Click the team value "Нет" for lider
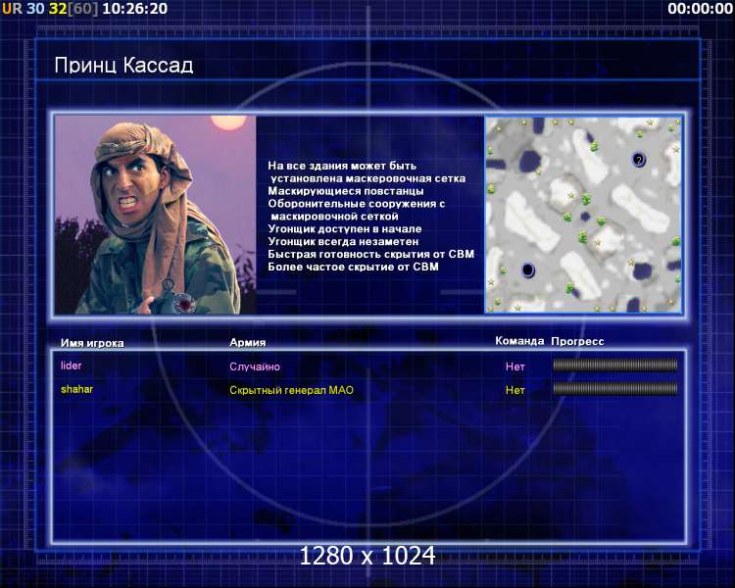The image size is (735, 588). coord(515,367)
